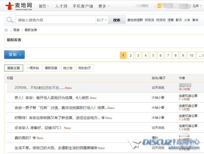
Task: Go to page 10 in pagination
Action: [191, 55]
